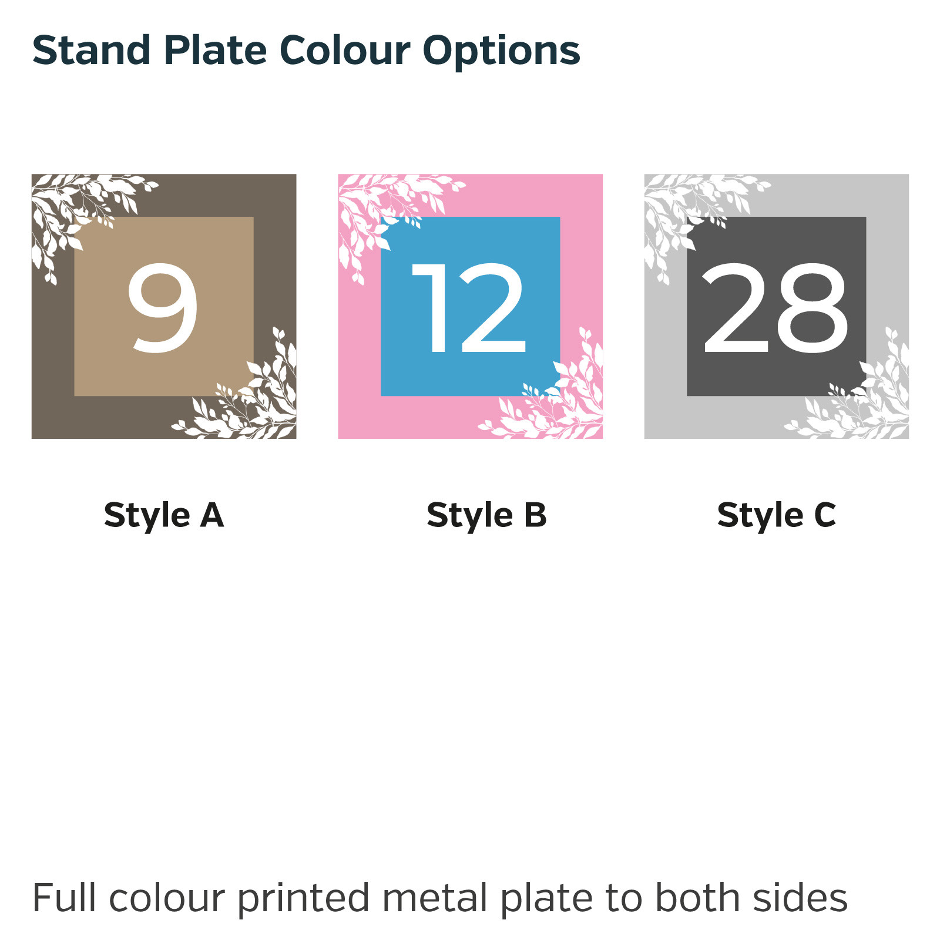This screenshot has height=940, width=940.
Task: Click the Style B label
Action: 486,515
